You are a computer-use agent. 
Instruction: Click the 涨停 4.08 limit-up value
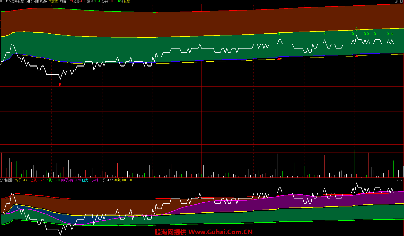coord(80,2)
